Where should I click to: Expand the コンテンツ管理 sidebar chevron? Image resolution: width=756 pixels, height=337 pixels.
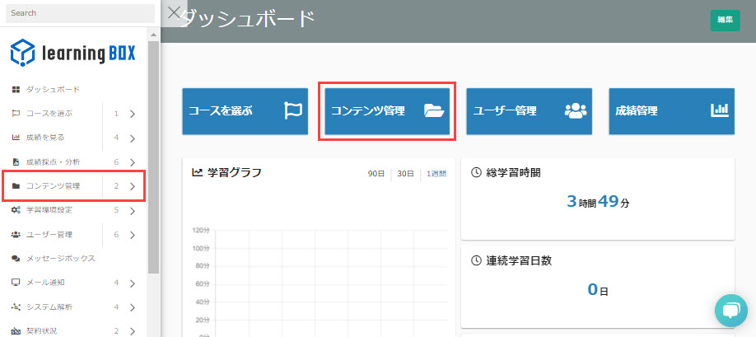point(132,186)
